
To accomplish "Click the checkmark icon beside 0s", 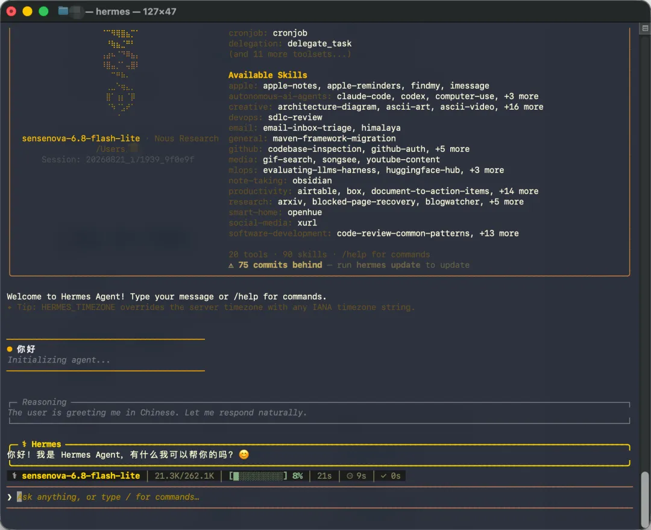I will 383,476.
